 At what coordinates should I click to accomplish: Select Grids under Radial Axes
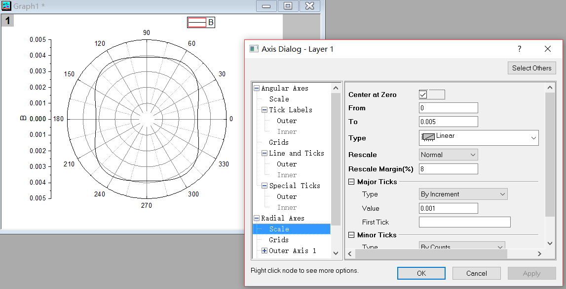point(279,240)
